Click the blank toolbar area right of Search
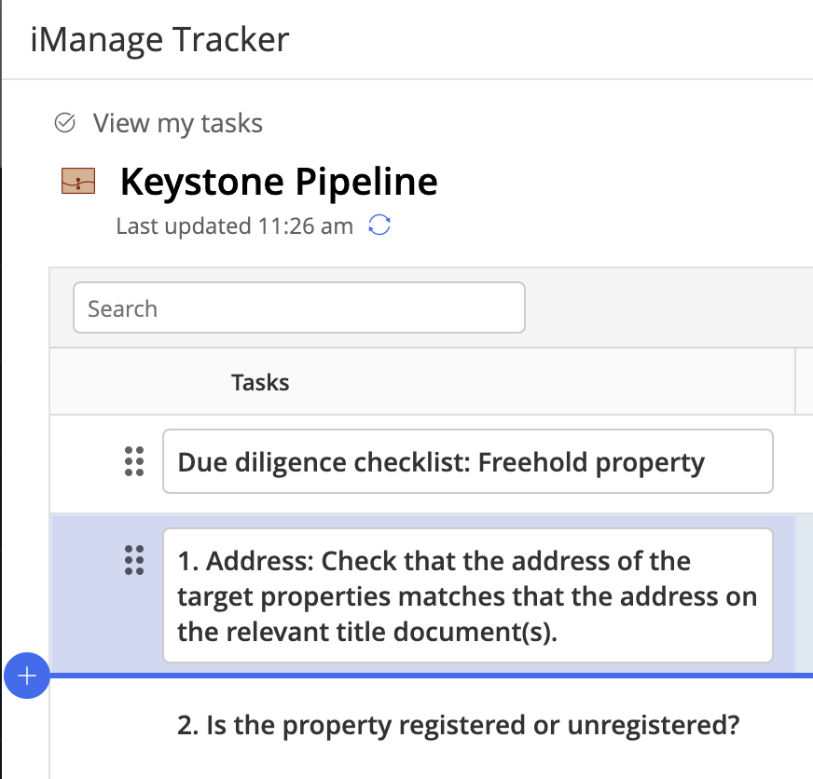 coord(667,308)
